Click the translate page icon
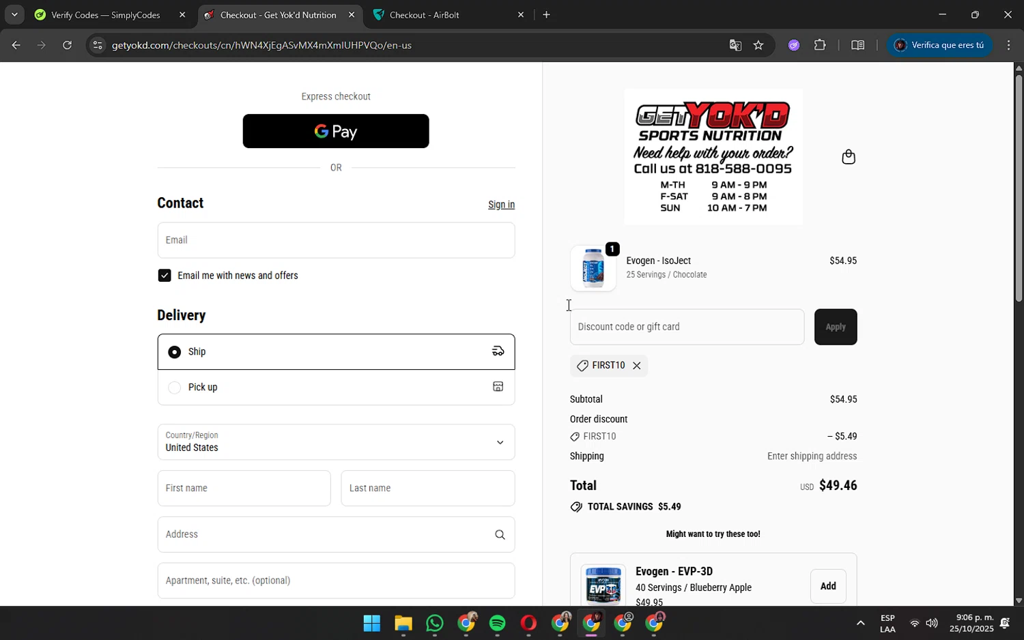This screenshot has height=640, width=1024. pyautogui.click(x=735, y=45)
